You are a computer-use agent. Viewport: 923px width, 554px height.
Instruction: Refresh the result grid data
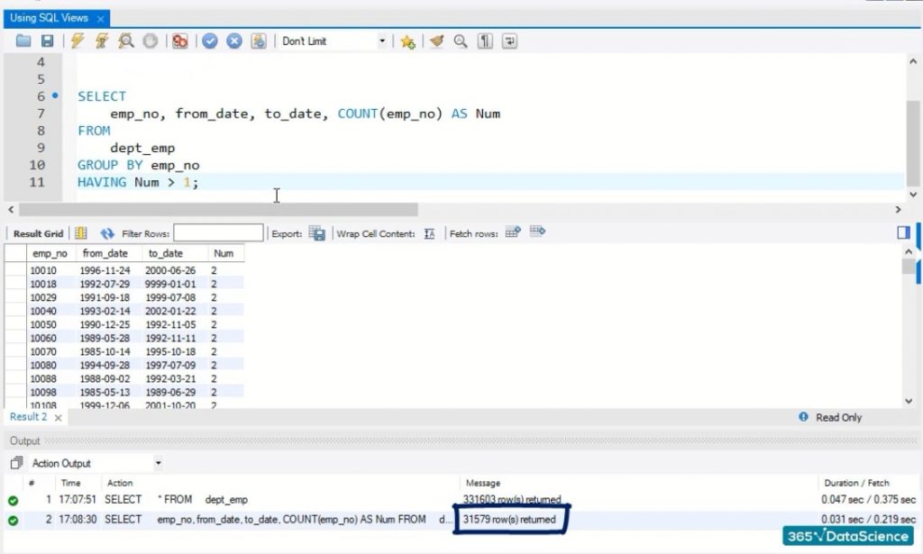(x=107, y=233)
